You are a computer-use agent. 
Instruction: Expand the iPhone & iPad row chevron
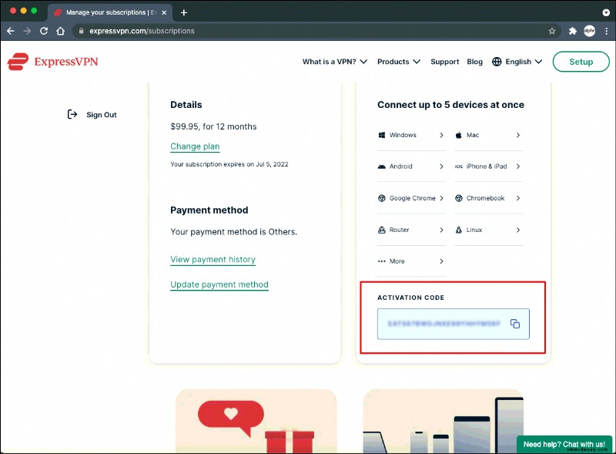coord(518,166)
